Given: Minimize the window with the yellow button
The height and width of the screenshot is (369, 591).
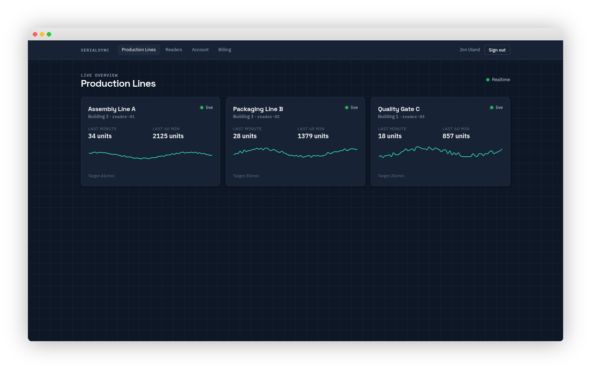Looking at the screenshot, I should point(42,34).
